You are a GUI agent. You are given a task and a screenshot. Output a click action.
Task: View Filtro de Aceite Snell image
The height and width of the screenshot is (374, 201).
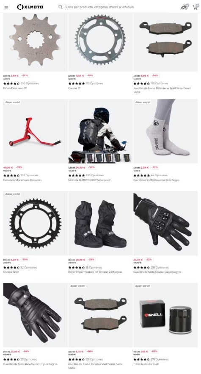tap(165, 315)
